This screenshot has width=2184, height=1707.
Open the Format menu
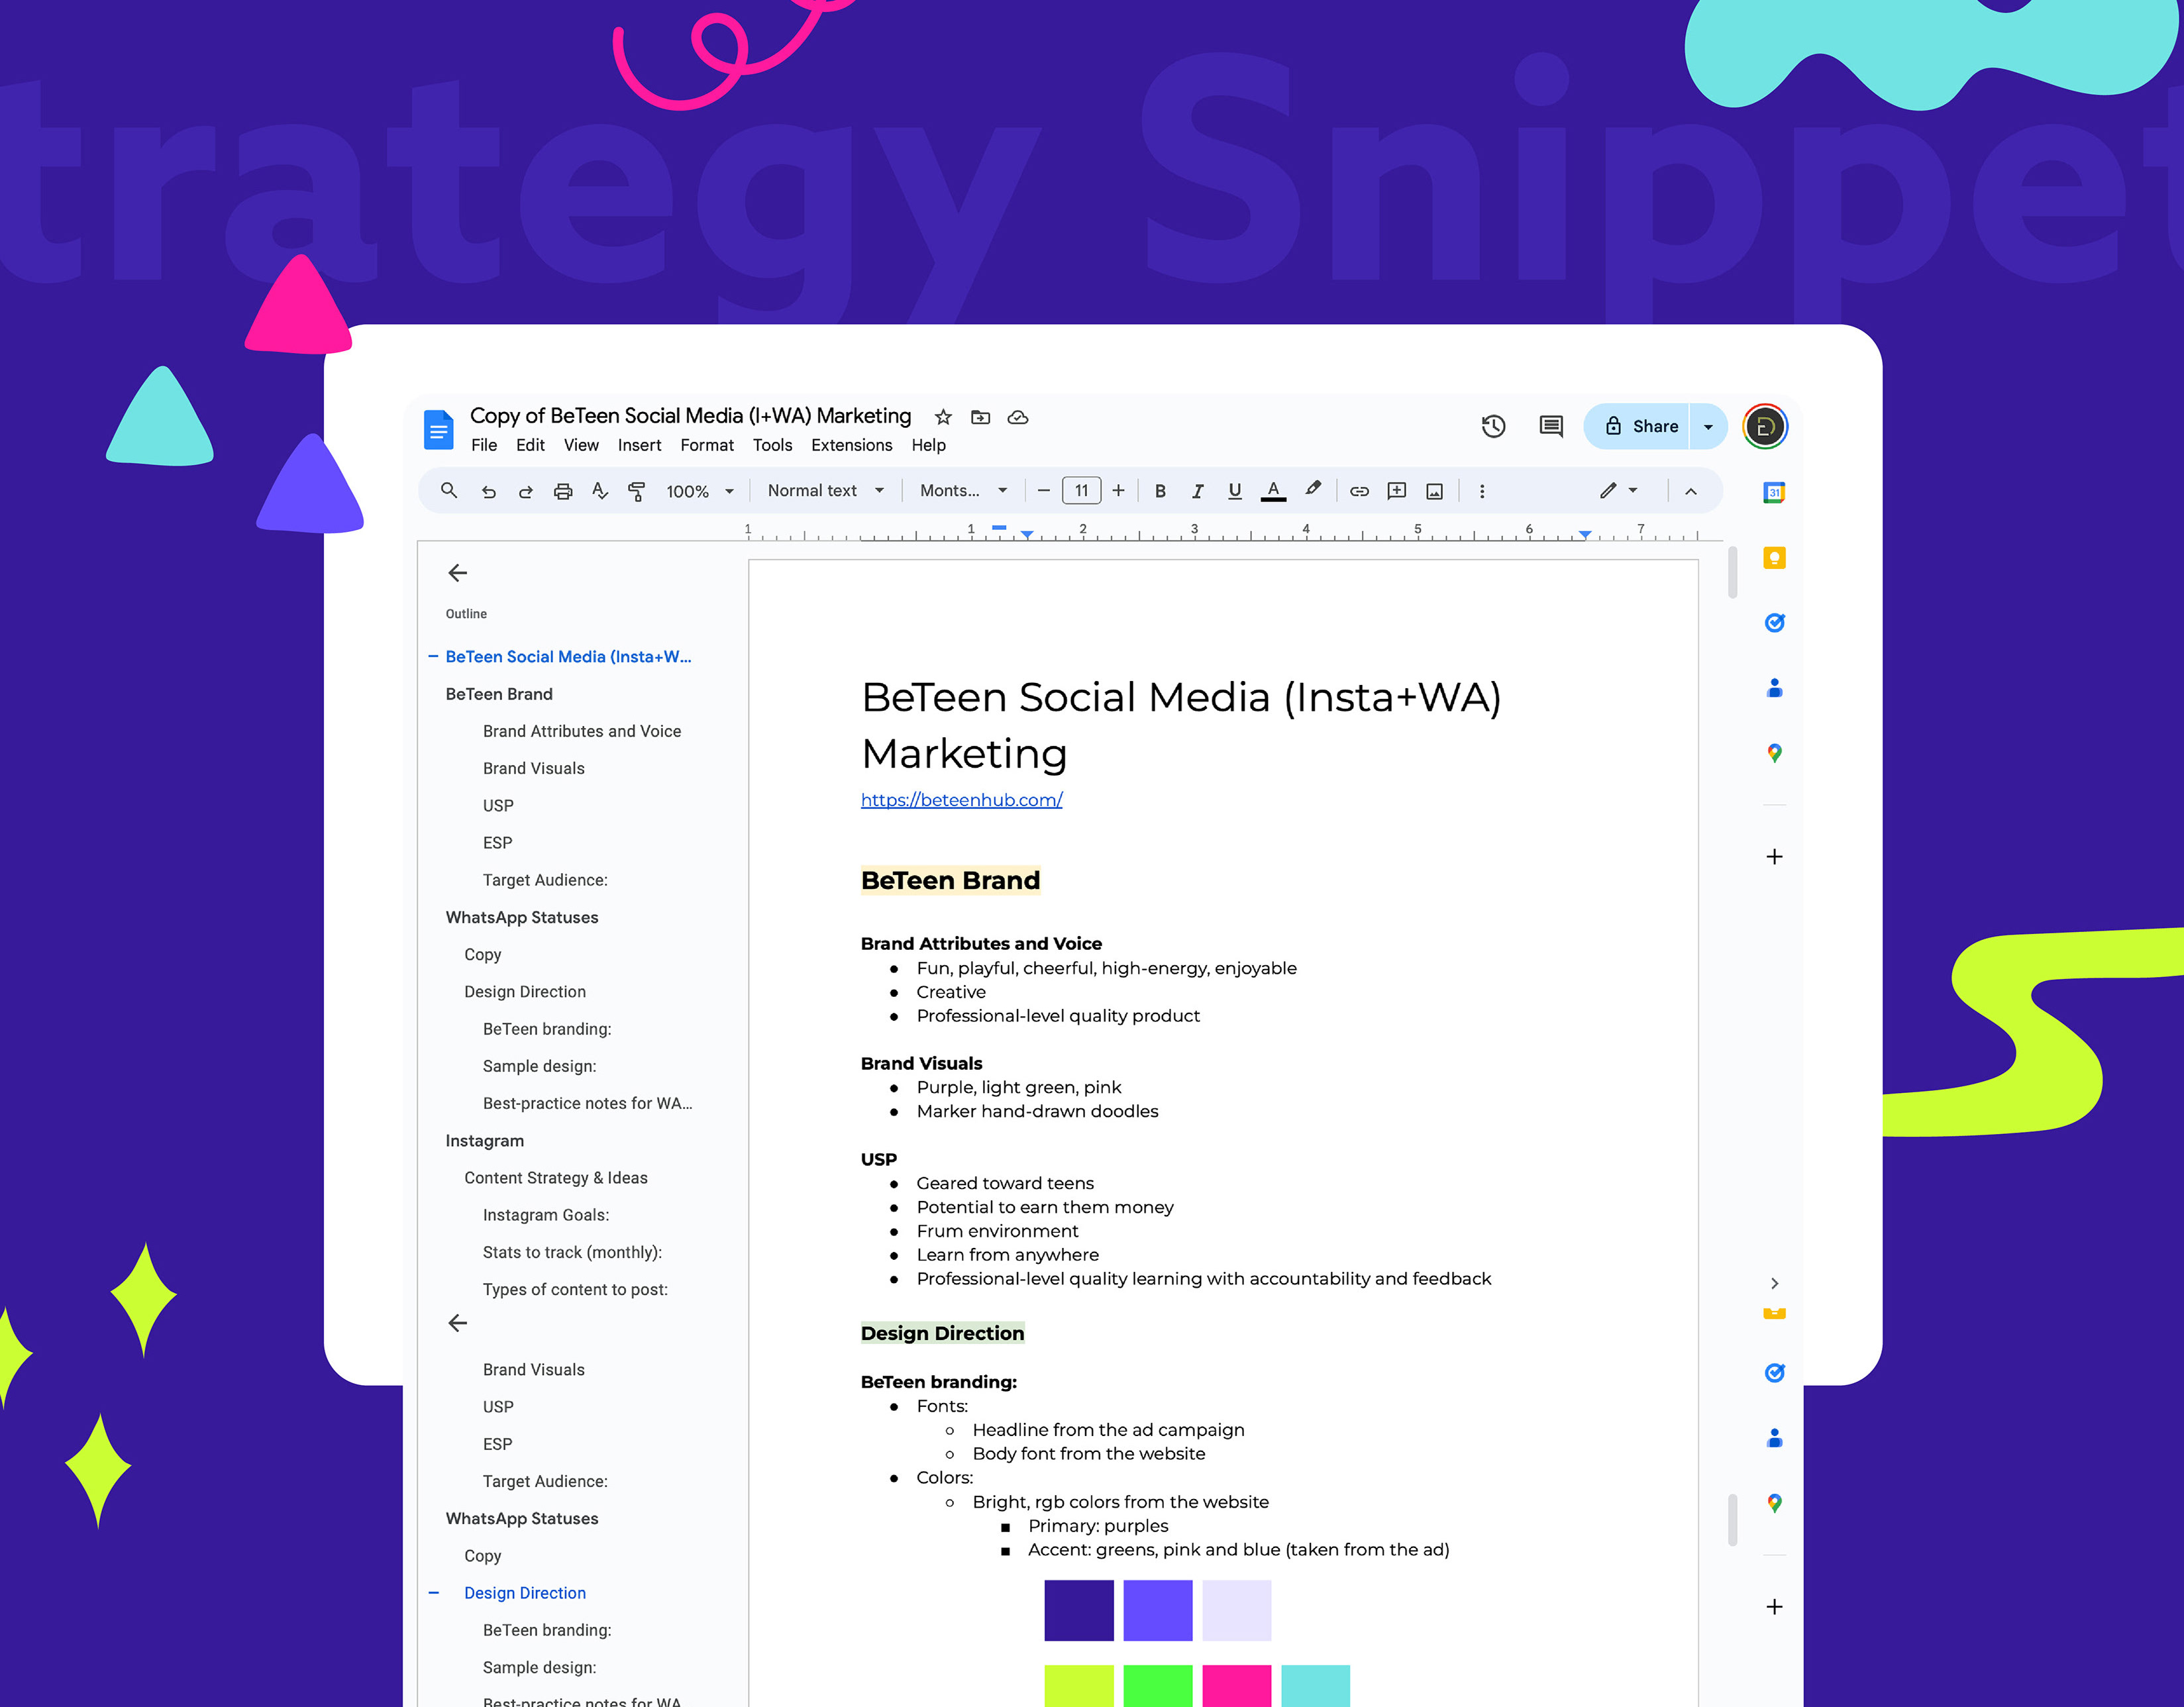pos(707,445)
